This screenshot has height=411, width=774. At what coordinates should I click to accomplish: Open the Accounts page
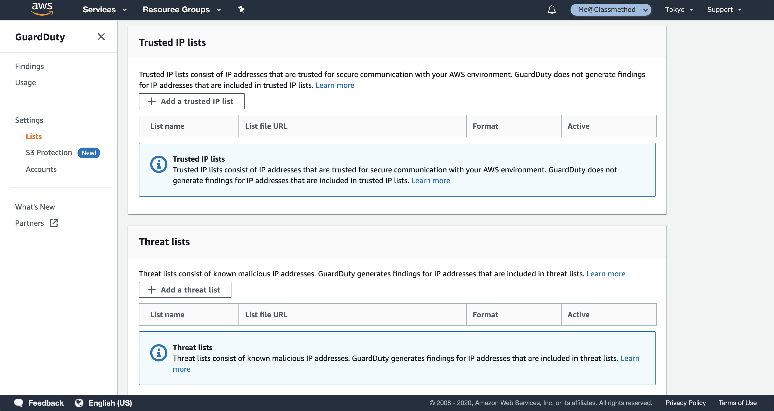(x=41, y=169)
